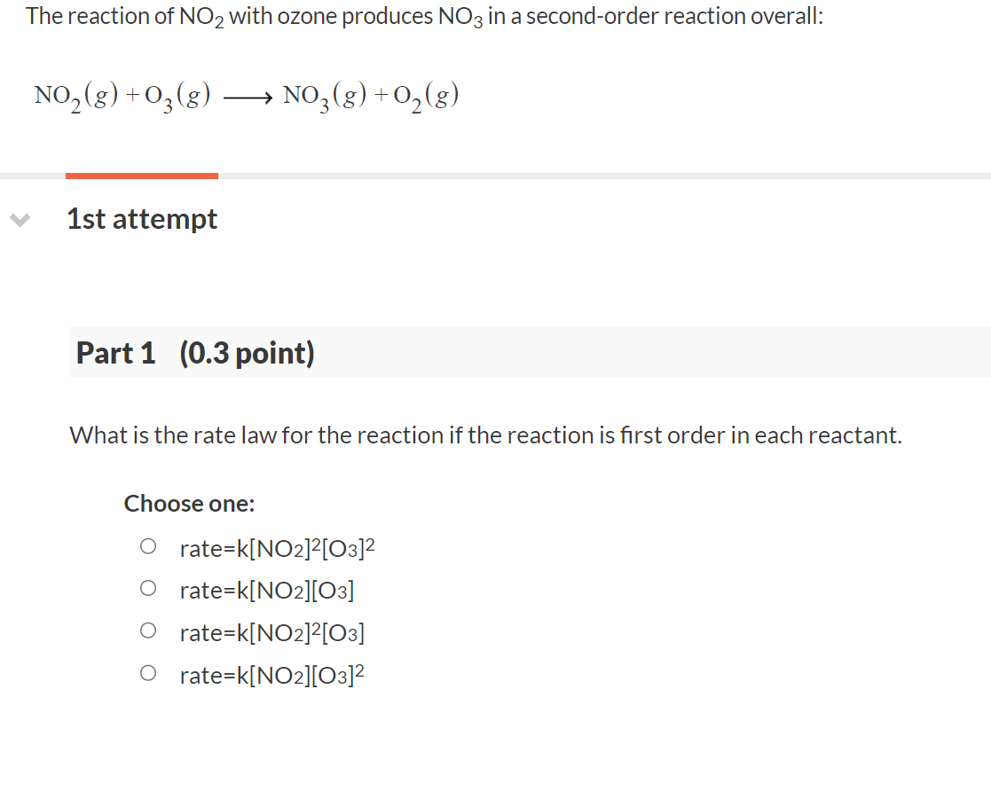Click the first radio circle under Choose one
991x799 pixels.
click(x=148, y=545)
